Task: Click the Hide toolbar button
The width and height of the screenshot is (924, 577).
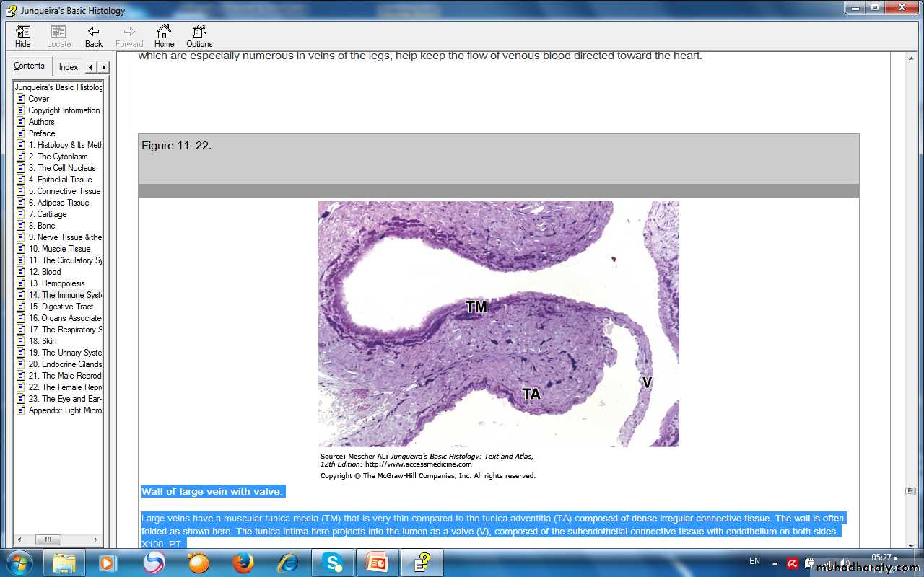Action: click(23, 36)
